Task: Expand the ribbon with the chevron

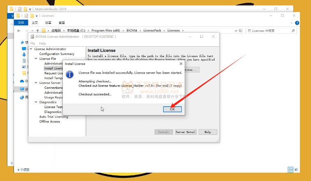Action: [x=291, y=23]
